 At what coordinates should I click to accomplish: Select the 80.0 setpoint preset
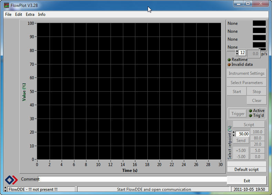point(258,138)
